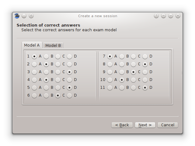Viewport: 195px width, 146px height.
Task: Maximize window using the up-chevron title button
Action: point(163,16)
